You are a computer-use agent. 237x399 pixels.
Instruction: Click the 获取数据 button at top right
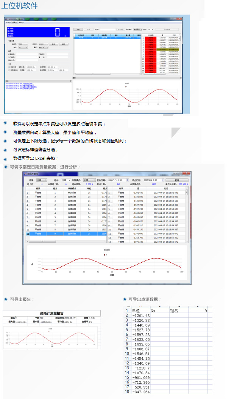tap(167, 30)
